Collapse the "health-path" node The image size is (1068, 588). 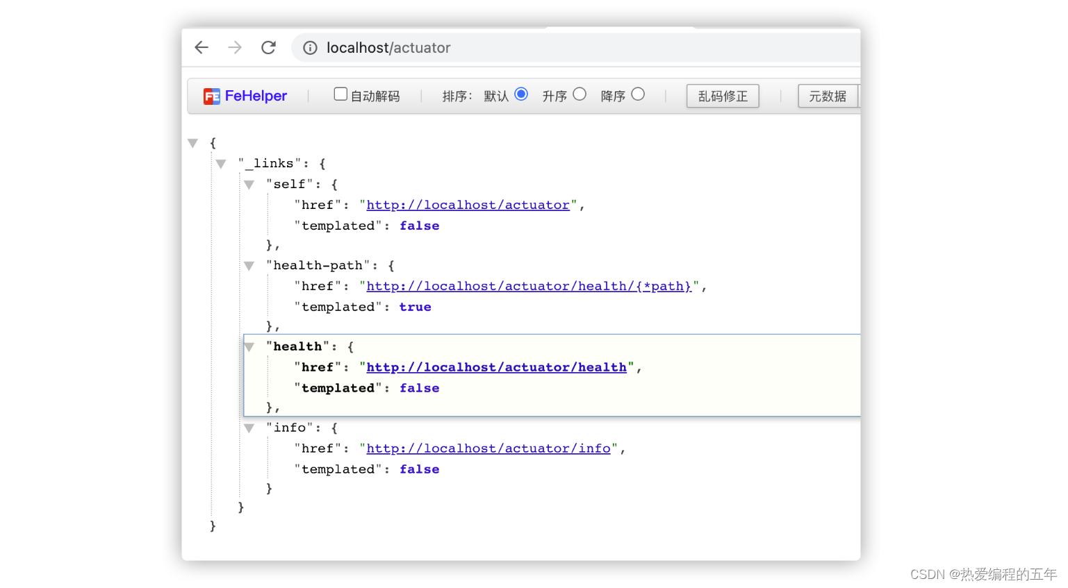pos(249,266)
